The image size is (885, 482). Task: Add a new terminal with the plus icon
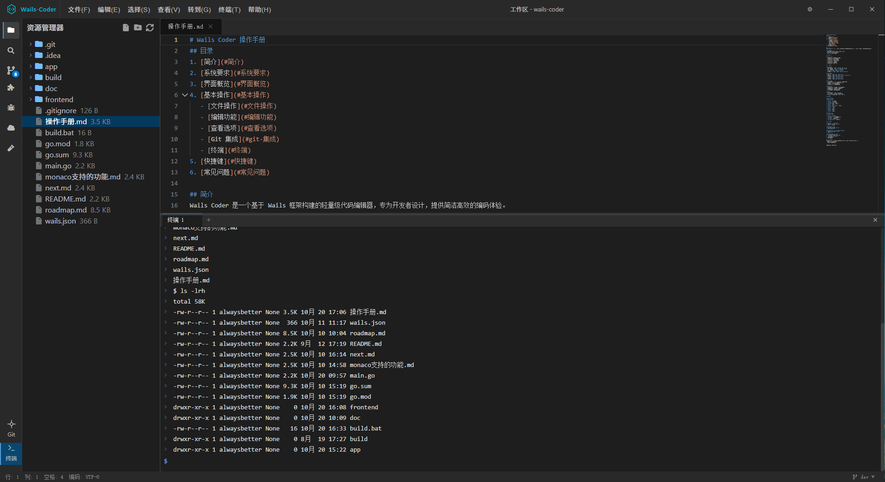pos(209,220)
